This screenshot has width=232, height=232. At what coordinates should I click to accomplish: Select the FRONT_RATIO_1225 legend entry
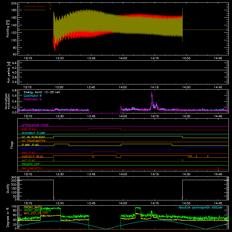(37, 211)
